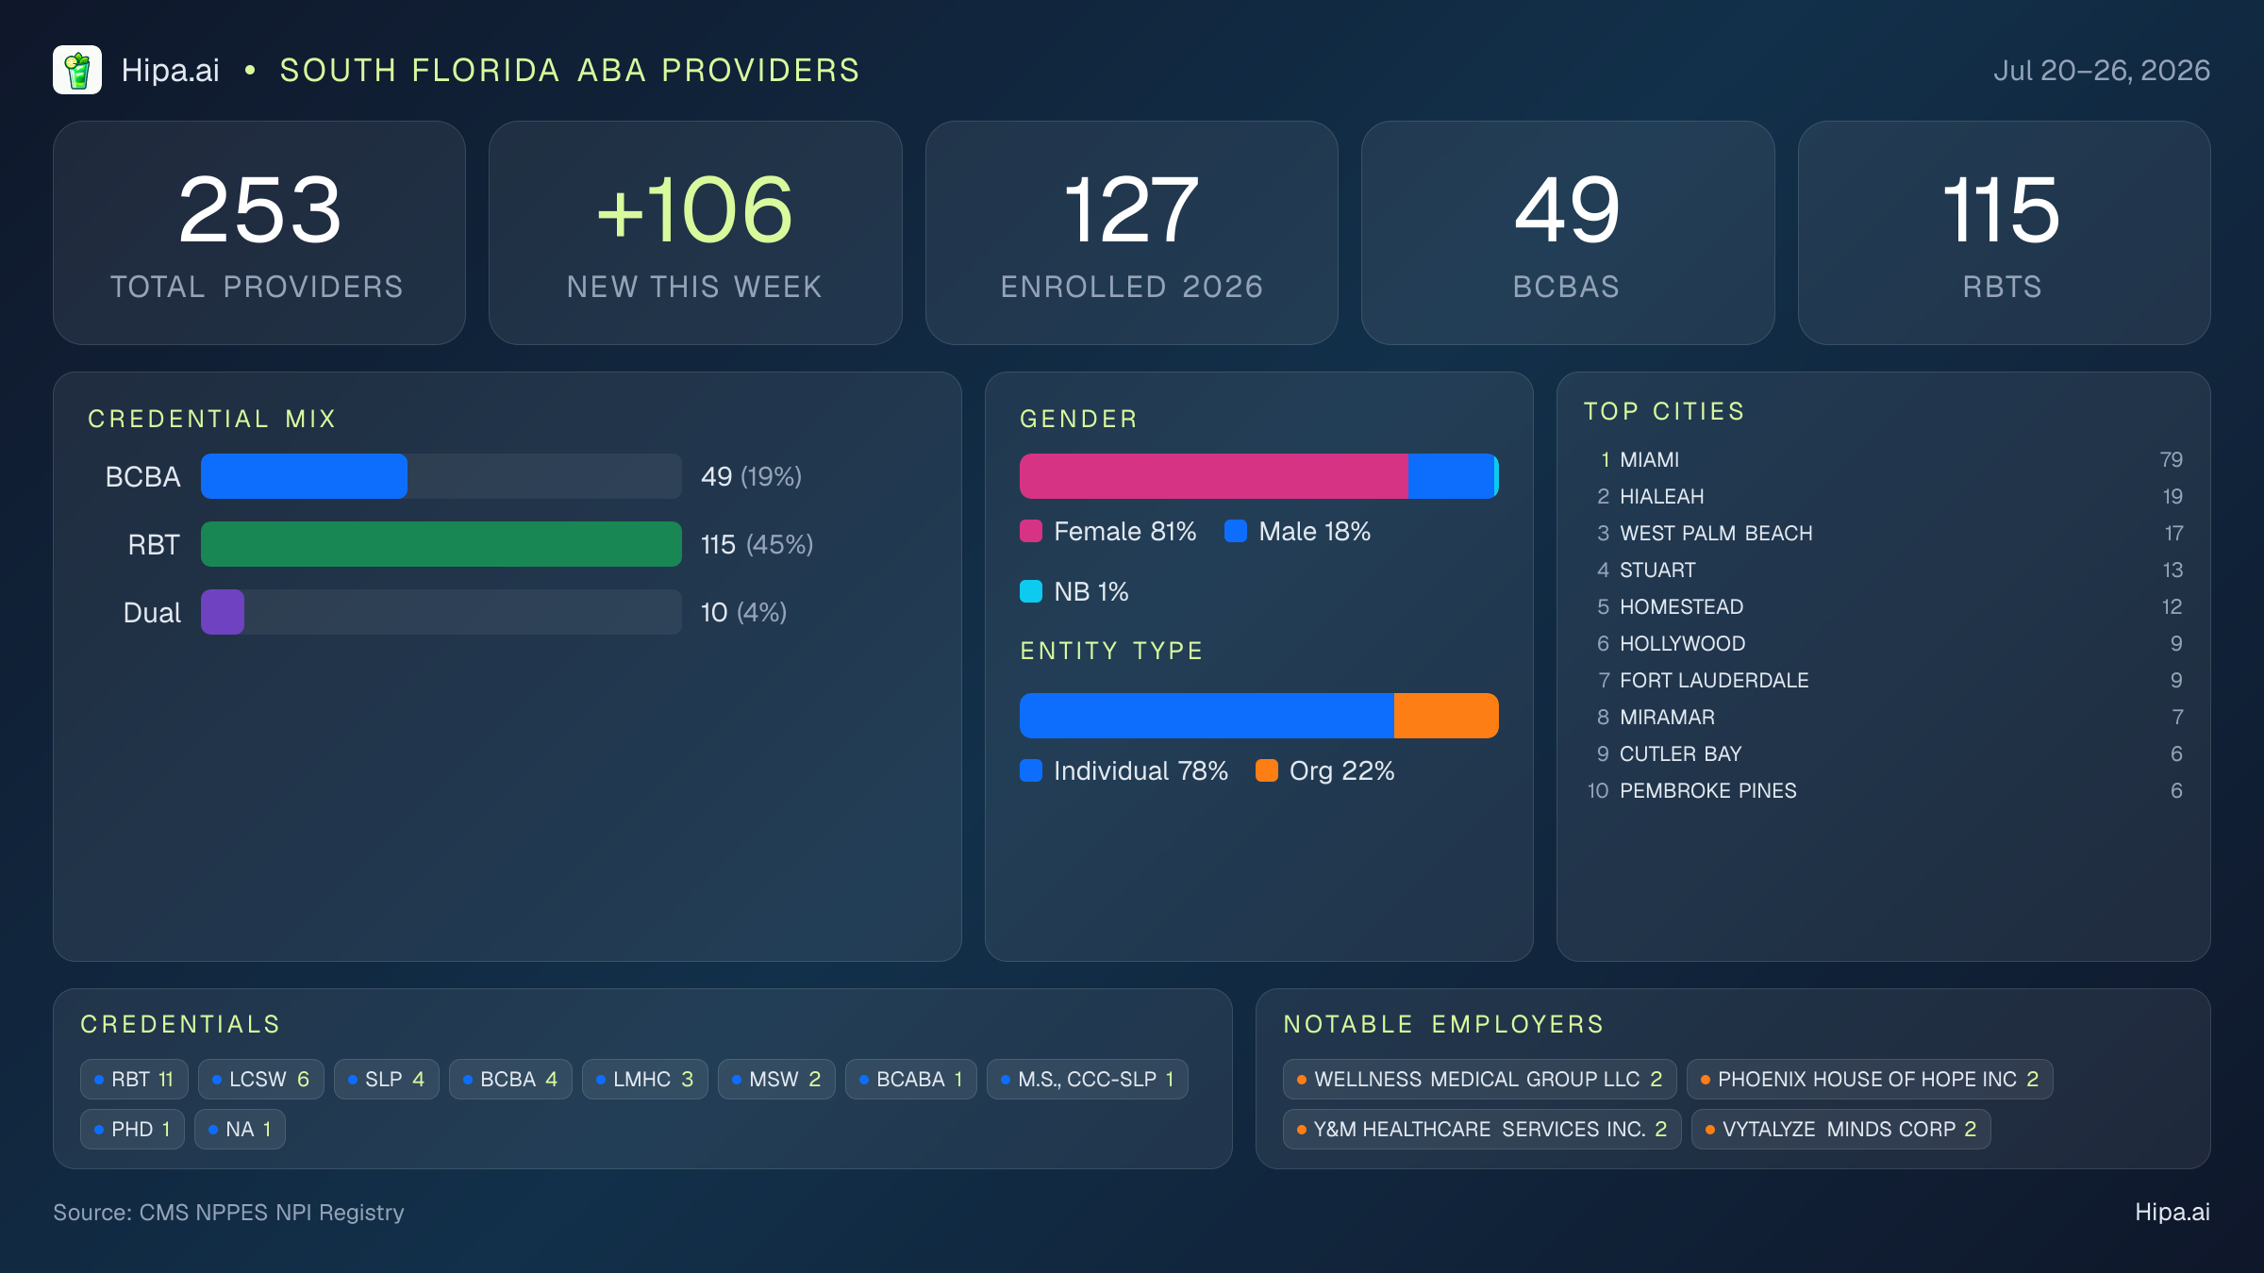Image resolution: width=2264 pixels, height=1273 pixels.
Task: Open the Total Providers 253 card
Action: pyautogui.click(x=259, y=233)
